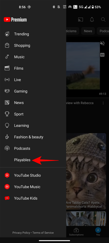Tap the YouTube Kids icon
This screenshot has width=109, height=243.
pyautogui.click(x=7, y=198)
